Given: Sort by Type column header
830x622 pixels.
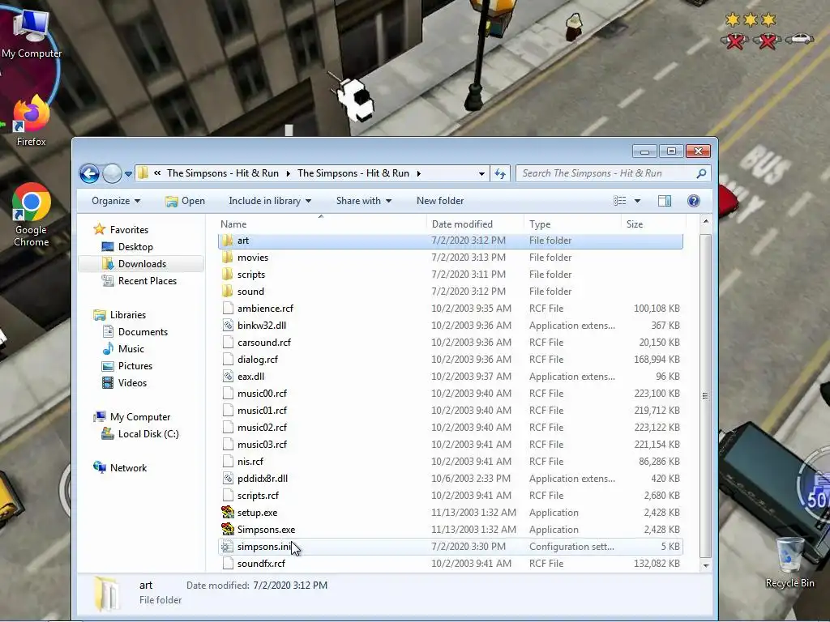Looking at the screenshot, I should point(540,224).
